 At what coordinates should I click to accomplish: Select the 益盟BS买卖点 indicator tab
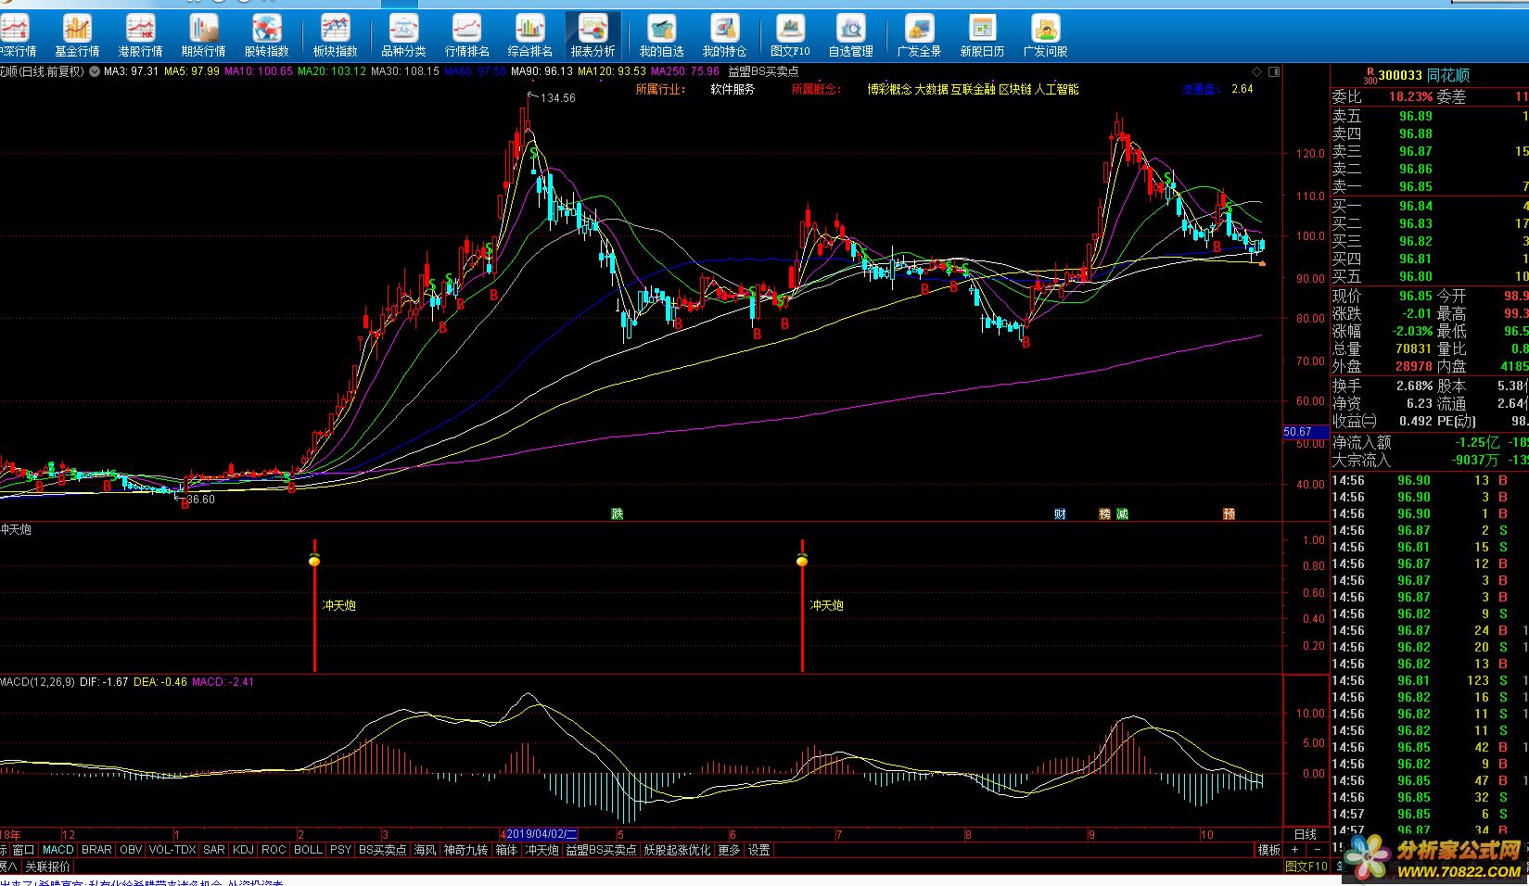pyautogui.click(x=601, y=850)
